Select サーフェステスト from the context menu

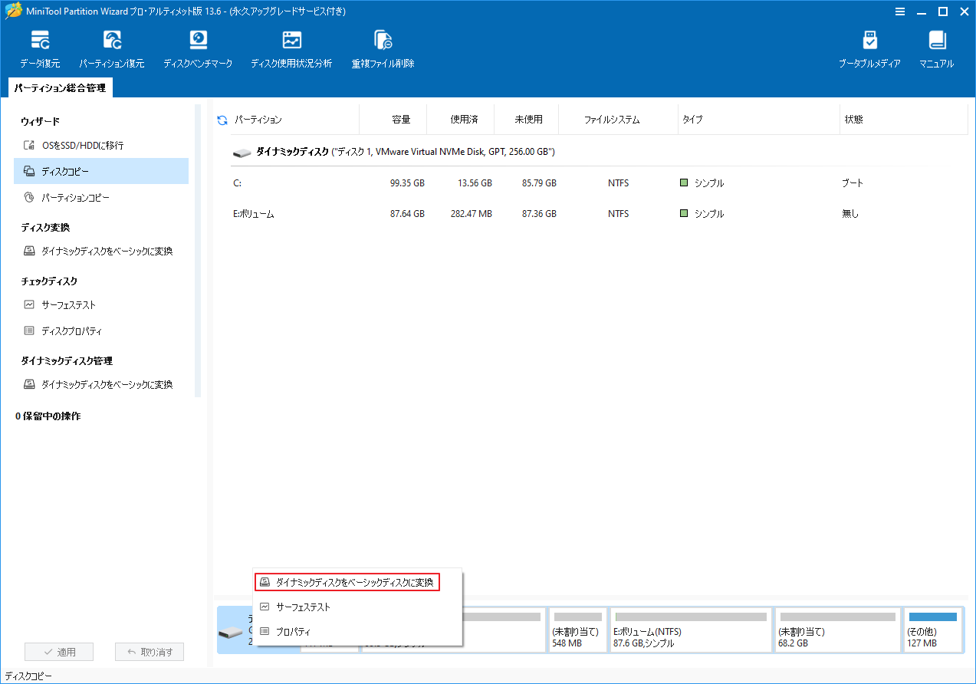point(358,607)
